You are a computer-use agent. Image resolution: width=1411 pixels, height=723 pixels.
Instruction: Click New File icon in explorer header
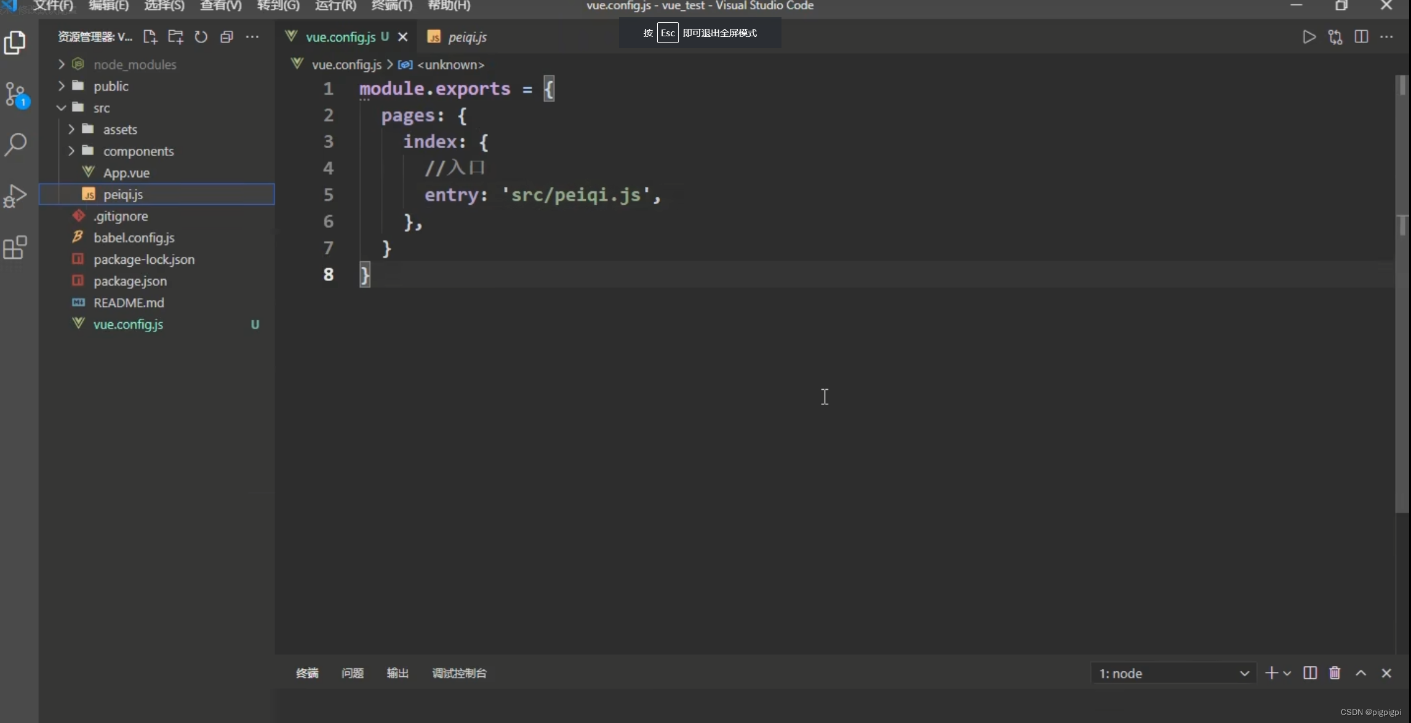(x=150, y=37)
